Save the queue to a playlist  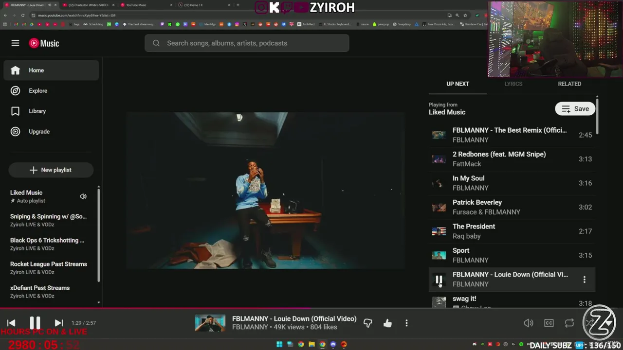coord(575,109)
